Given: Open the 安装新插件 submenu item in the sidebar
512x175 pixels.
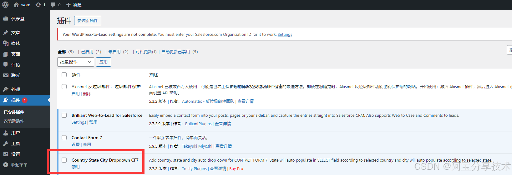Looking at the screenshot, I should point(14,121).
